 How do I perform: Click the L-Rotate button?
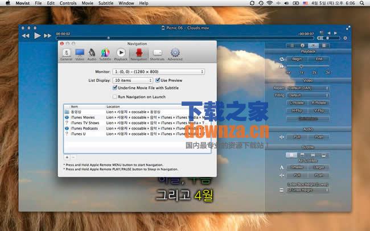click(x=297, y=103)
